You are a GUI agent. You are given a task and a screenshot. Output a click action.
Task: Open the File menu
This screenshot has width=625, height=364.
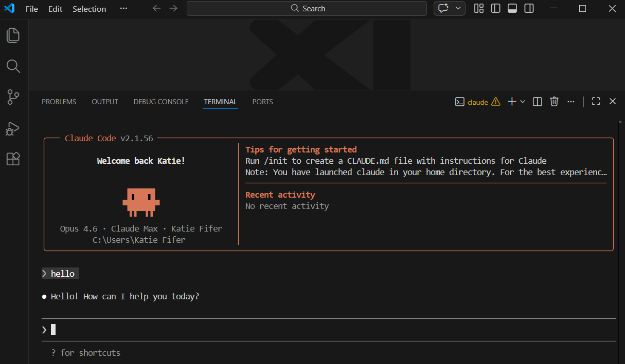coord(32,9)
